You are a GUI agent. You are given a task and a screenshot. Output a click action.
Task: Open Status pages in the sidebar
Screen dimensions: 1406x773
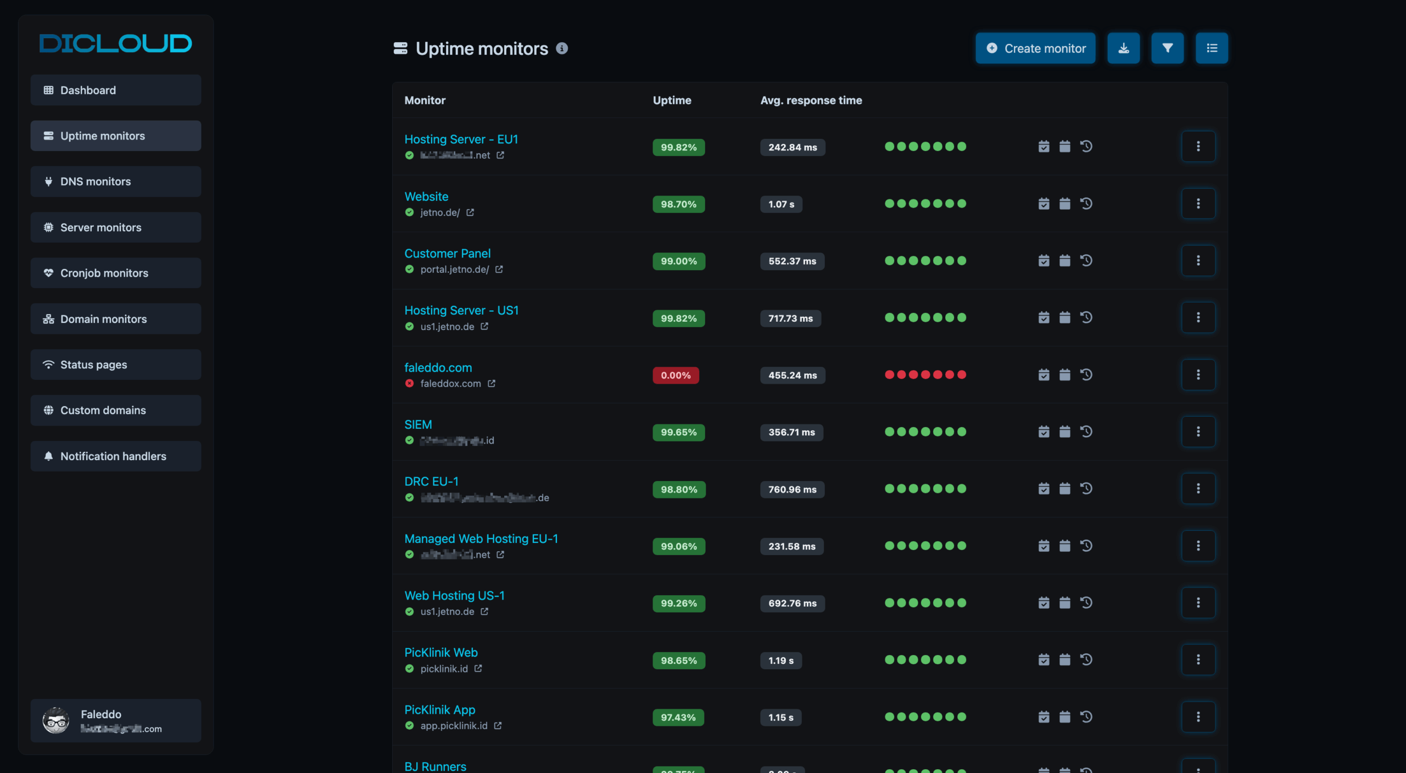(x=116, y=365)
